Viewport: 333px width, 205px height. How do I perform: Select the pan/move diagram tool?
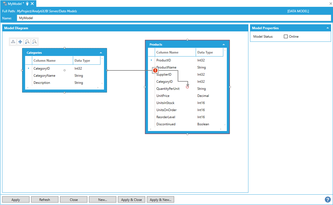(20, 42)
